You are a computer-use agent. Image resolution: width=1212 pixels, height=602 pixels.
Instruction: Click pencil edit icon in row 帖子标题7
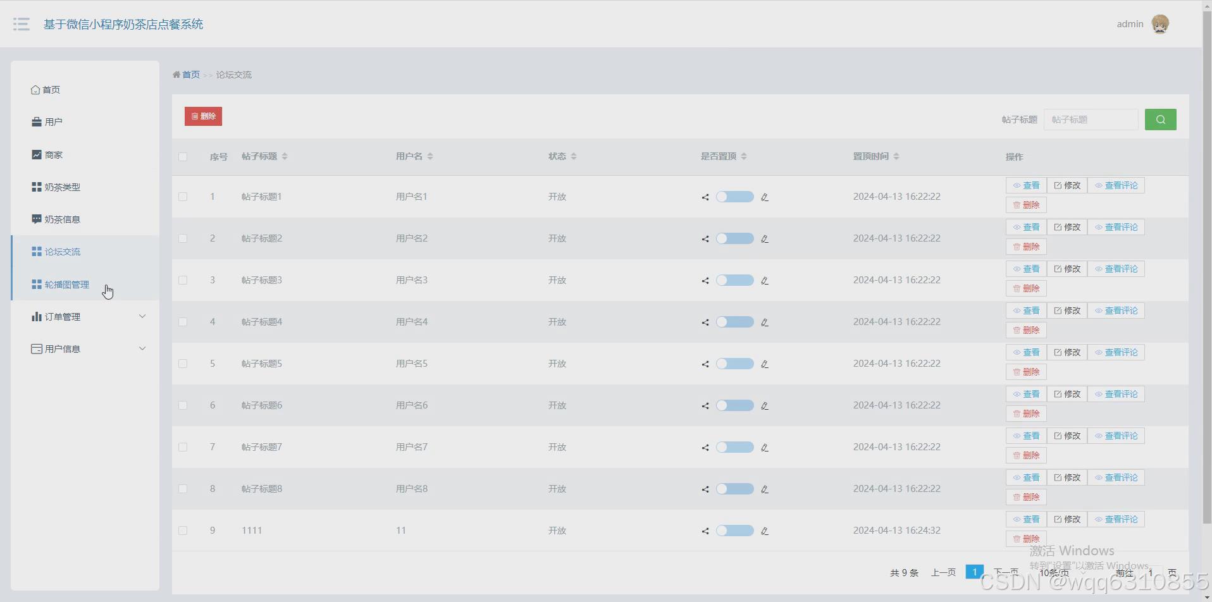765,448
